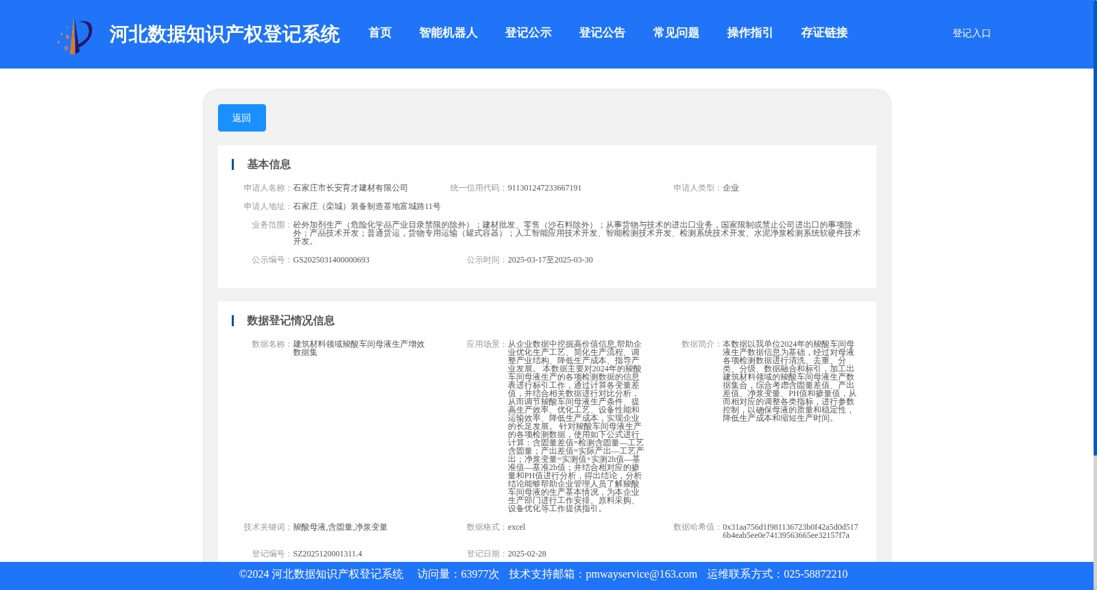Select keywords 羧酸母液,含固量,净浆变量
Image resolution: width=1097 pixels, height=590 pixels.
[x=340, y=527]
